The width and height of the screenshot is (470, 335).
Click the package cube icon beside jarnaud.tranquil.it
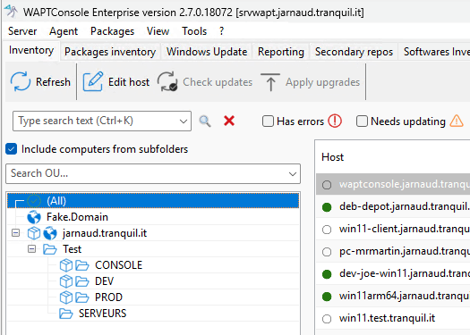[34, 233]
